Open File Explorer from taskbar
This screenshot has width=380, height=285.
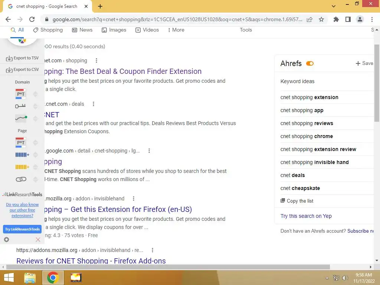coord(30,278)
